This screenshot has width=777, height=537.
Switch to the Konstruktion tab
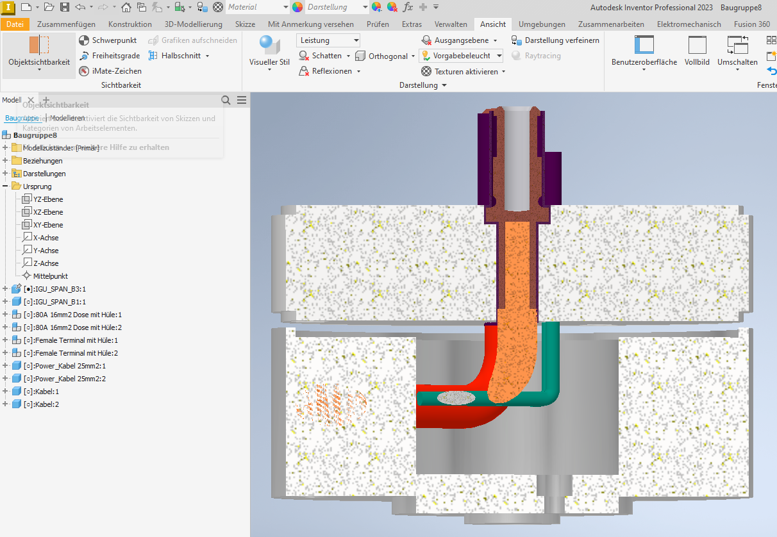130,24
